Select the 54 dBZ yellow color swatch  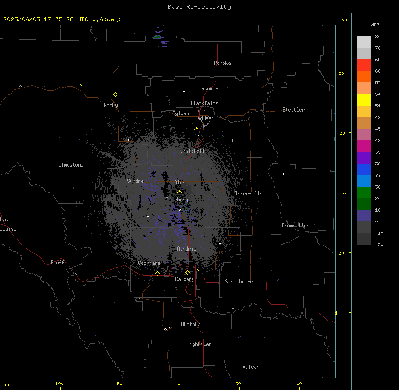(x=364, y=100)
